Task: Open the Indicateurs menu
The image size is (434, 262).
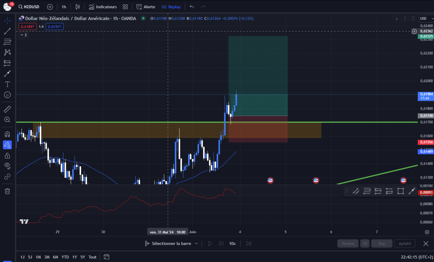Action: (103, 6)
